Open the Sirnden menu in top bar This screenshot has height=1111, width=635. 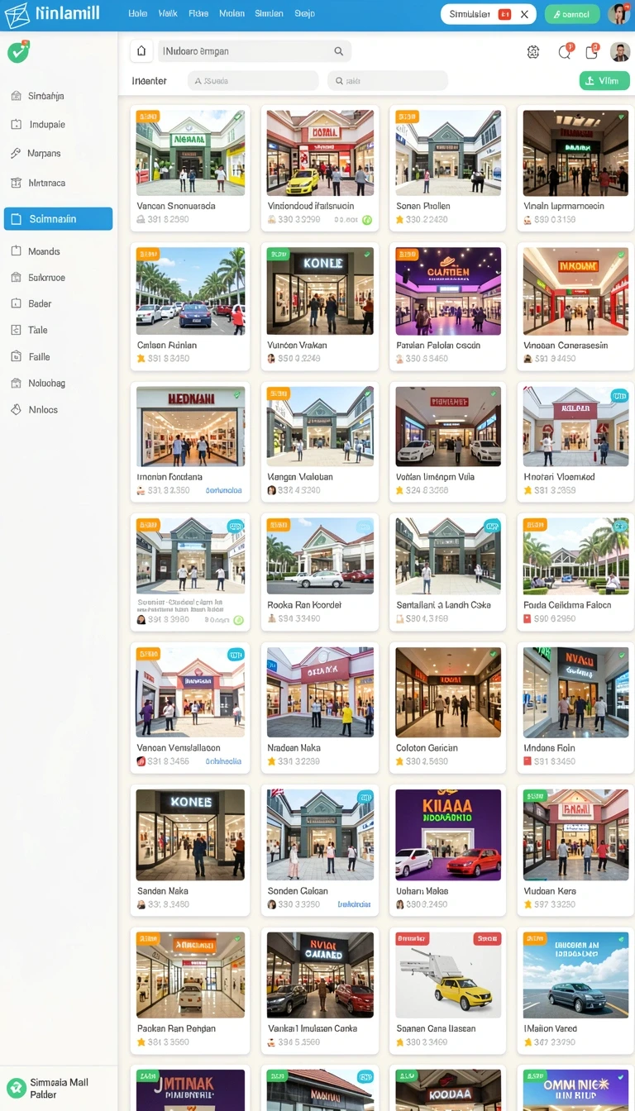point(269,14)
